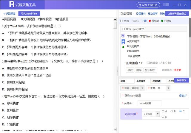Switch to the 题目 tab
The image size is (191, 133).
point(126,81)
